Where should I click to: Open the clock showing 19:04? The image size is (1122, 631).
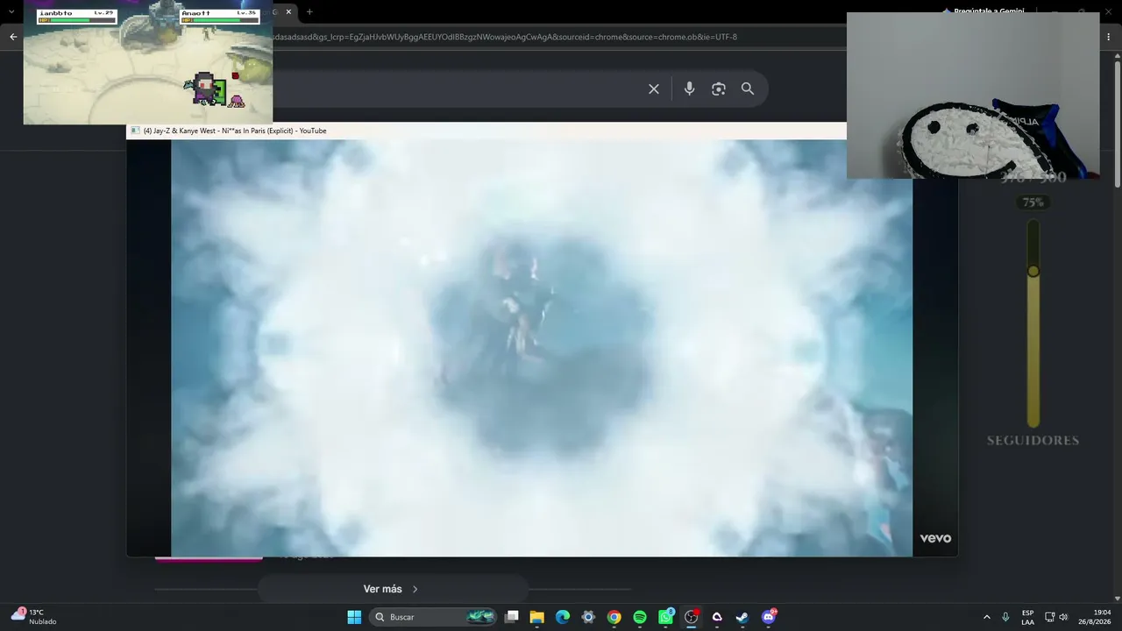pos(1096,617)
